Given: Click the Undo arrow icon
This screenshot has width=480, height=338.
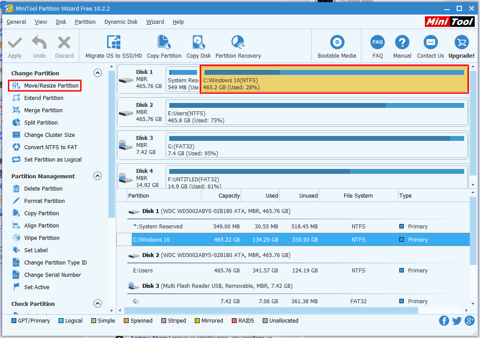Looking at the screenshot, I should tap(39, 43).
